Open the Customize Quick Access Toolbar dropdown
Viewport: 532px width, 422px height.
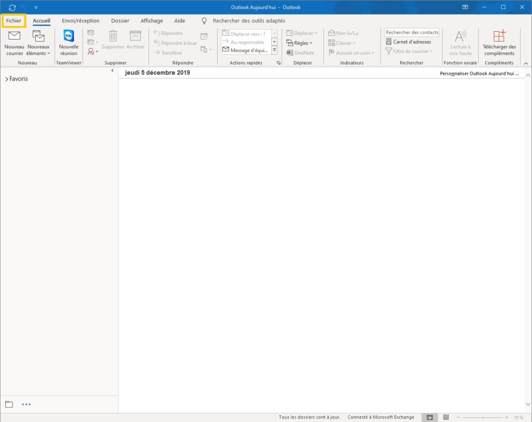[36, 7]
